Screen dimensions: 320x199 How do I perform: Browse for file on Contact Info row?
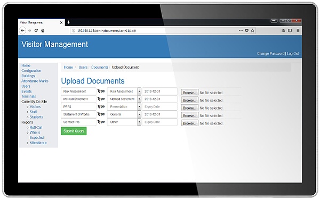(189, 123)
